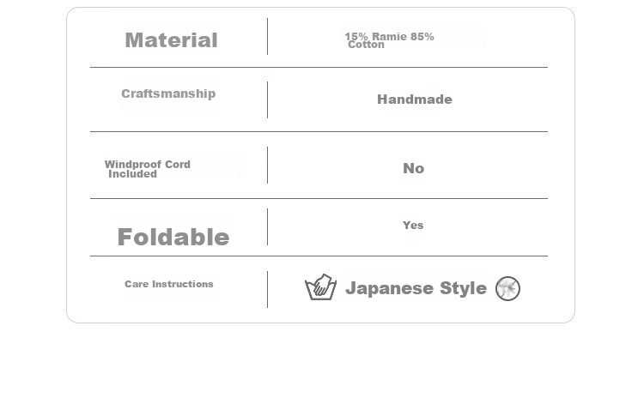Viewport: 644px width, 398px height.
Task: Click the Craftsmanship label
Action: click(x=168, y=93)
